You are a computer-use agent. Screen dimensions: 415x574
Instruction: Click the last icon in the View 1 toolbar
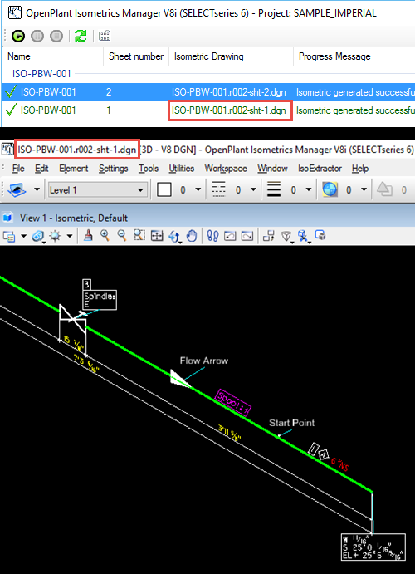point(320,235)
